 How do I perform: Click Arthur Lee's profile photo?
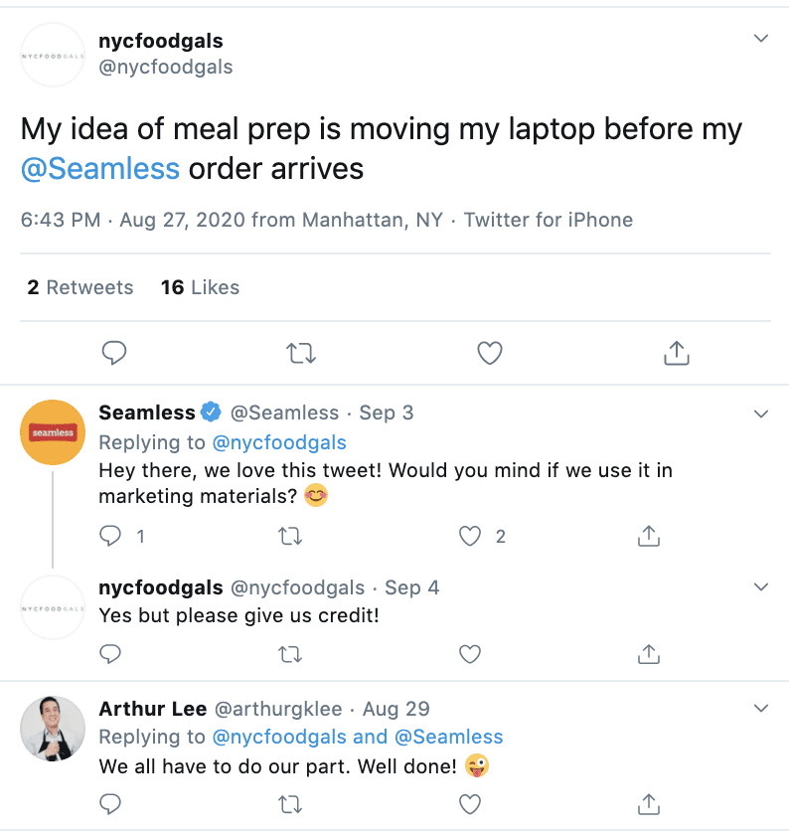(x=53, y=729)
